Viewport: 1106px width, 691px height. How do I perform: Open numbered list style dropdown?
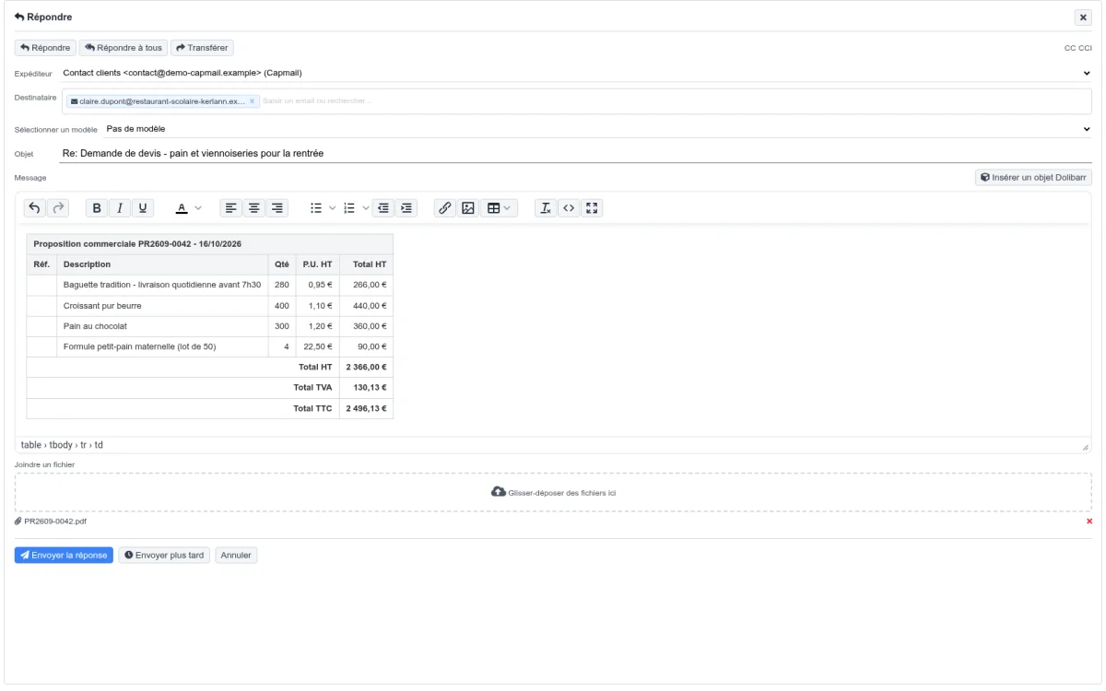365,208
